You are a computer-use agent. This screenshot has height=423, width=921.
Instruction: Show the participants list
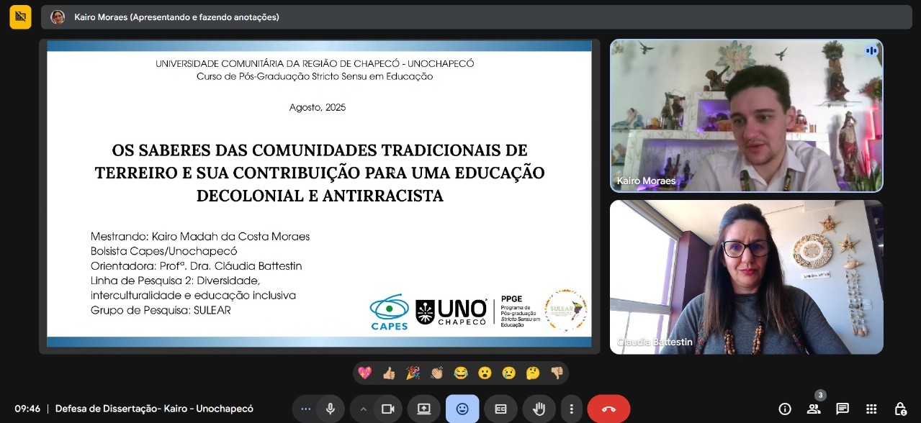pyautogui.click(x=814, y=409)
